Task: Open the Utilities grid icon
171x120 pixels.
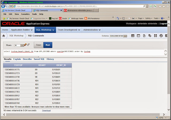Action: [156, 36]
